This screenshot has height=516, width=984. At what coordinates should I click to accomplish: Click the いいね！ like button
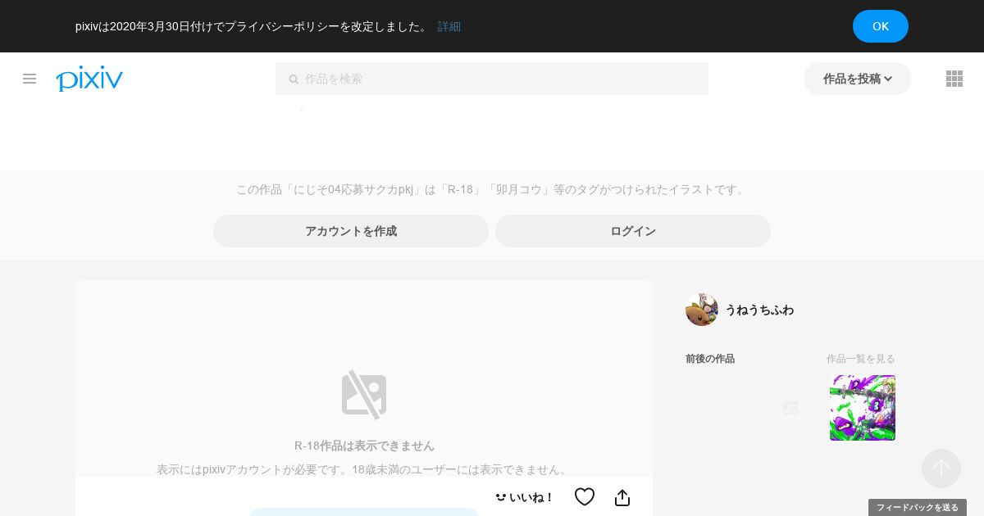(525, 497)
